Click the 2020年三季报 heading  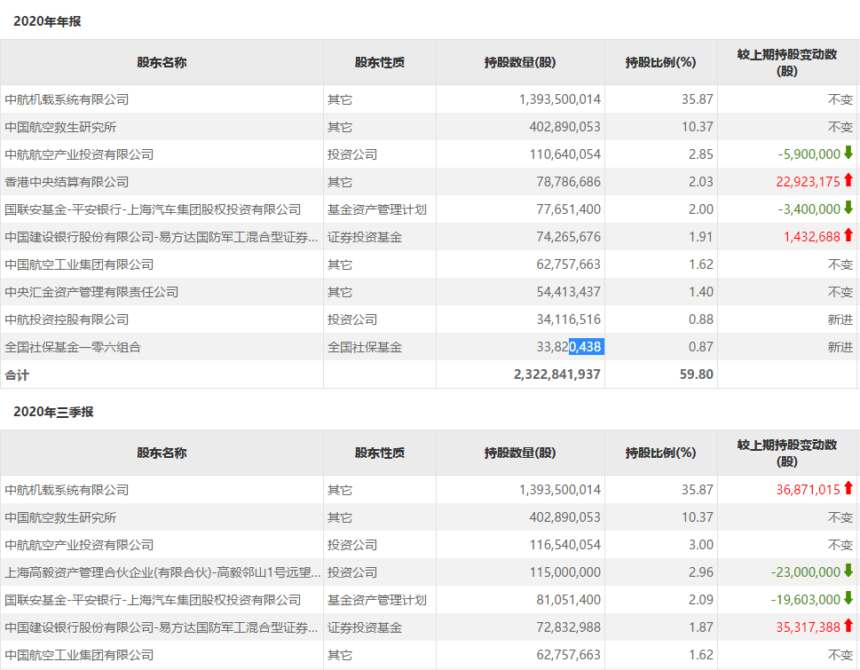(x=53, y=412)
